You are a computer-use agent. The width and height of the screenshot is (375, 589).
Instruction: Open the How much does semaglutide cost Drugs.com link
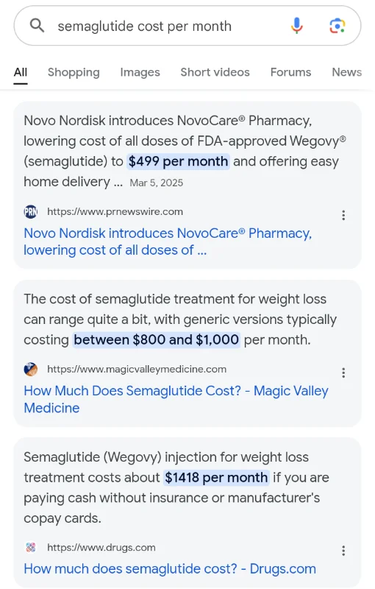pos(170,568)
